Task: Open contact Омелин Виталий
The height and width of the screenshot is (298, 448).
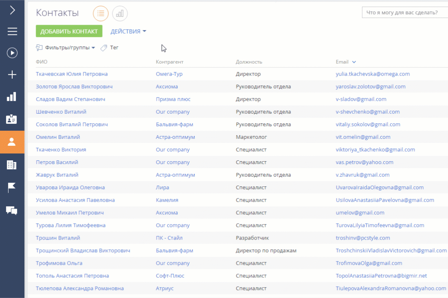Action: [x=58, y=137]
